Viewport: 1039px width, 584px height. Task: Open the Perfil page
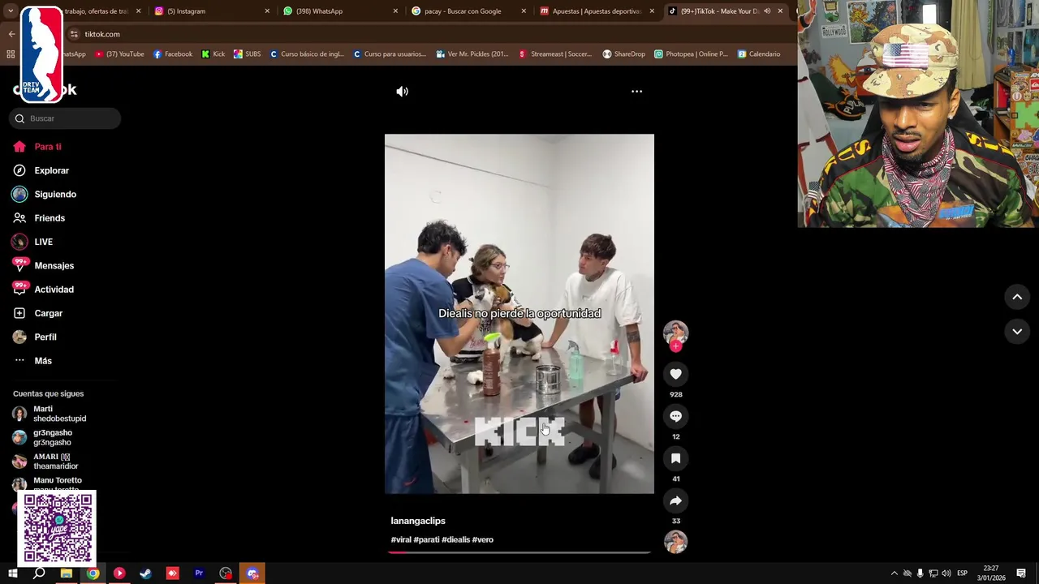pos(35,337)
